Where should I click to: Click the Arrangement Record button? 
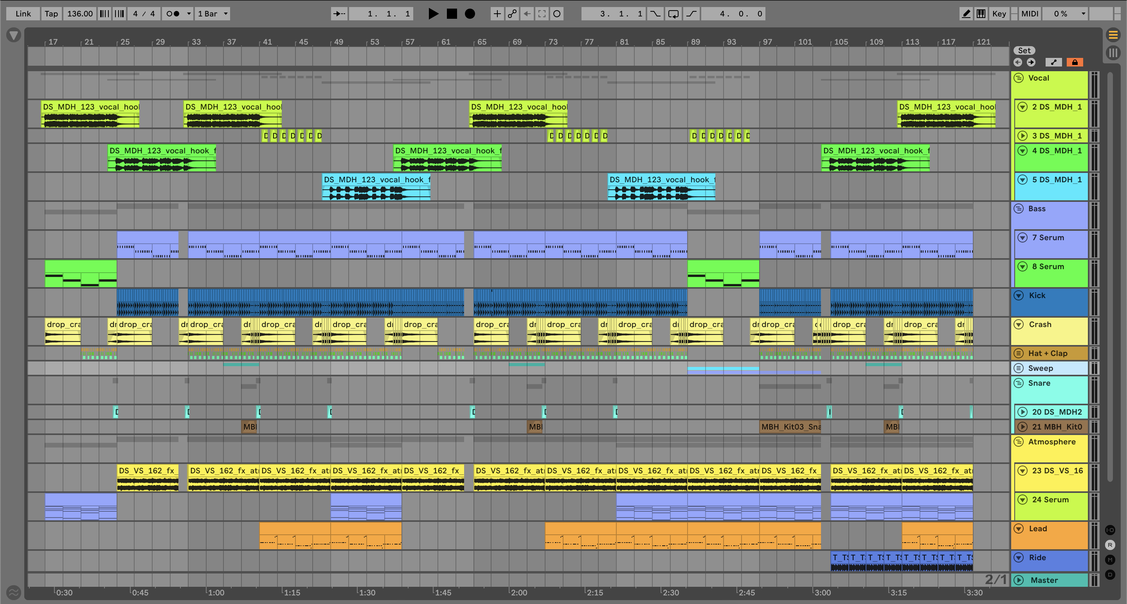click(470, 14)
